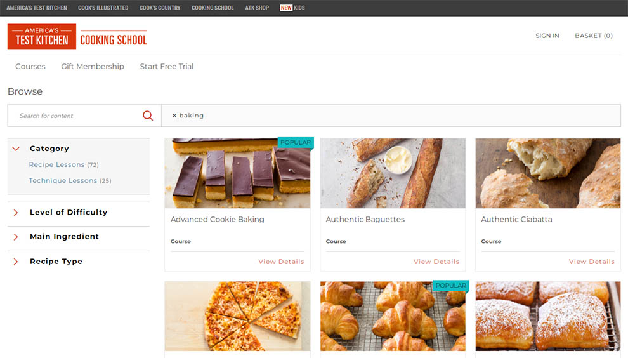This screenshot has height=358, width=628.
Task: View Details for Advanced Cookie Baking
Action: pos(281,262)
